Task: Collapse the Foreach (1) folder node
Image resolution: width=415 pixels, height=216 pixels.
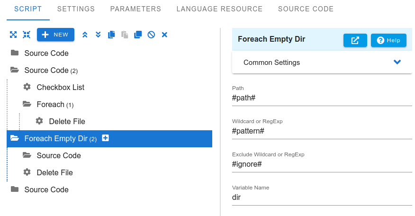Action: point(27,104)
